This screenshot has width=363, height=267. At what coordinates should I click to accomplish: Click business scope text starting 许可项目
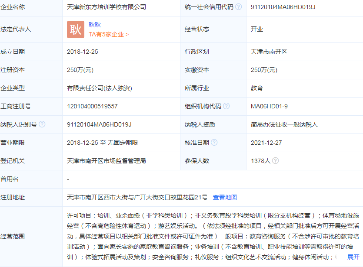213,236
